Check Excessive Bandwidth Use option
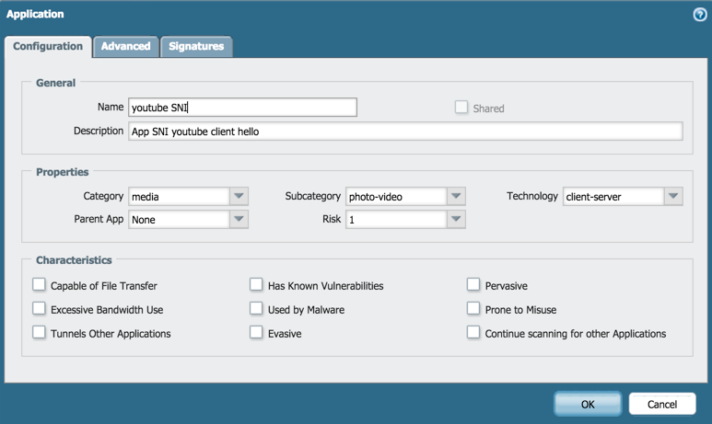Screen dimensions: 712x424 pyautogui.click(x=40, y=310)
